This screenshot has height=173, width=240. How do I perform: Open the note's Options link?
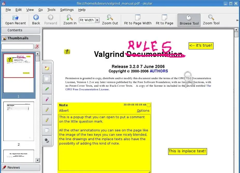pyautogui.click(x=143, y=111)
